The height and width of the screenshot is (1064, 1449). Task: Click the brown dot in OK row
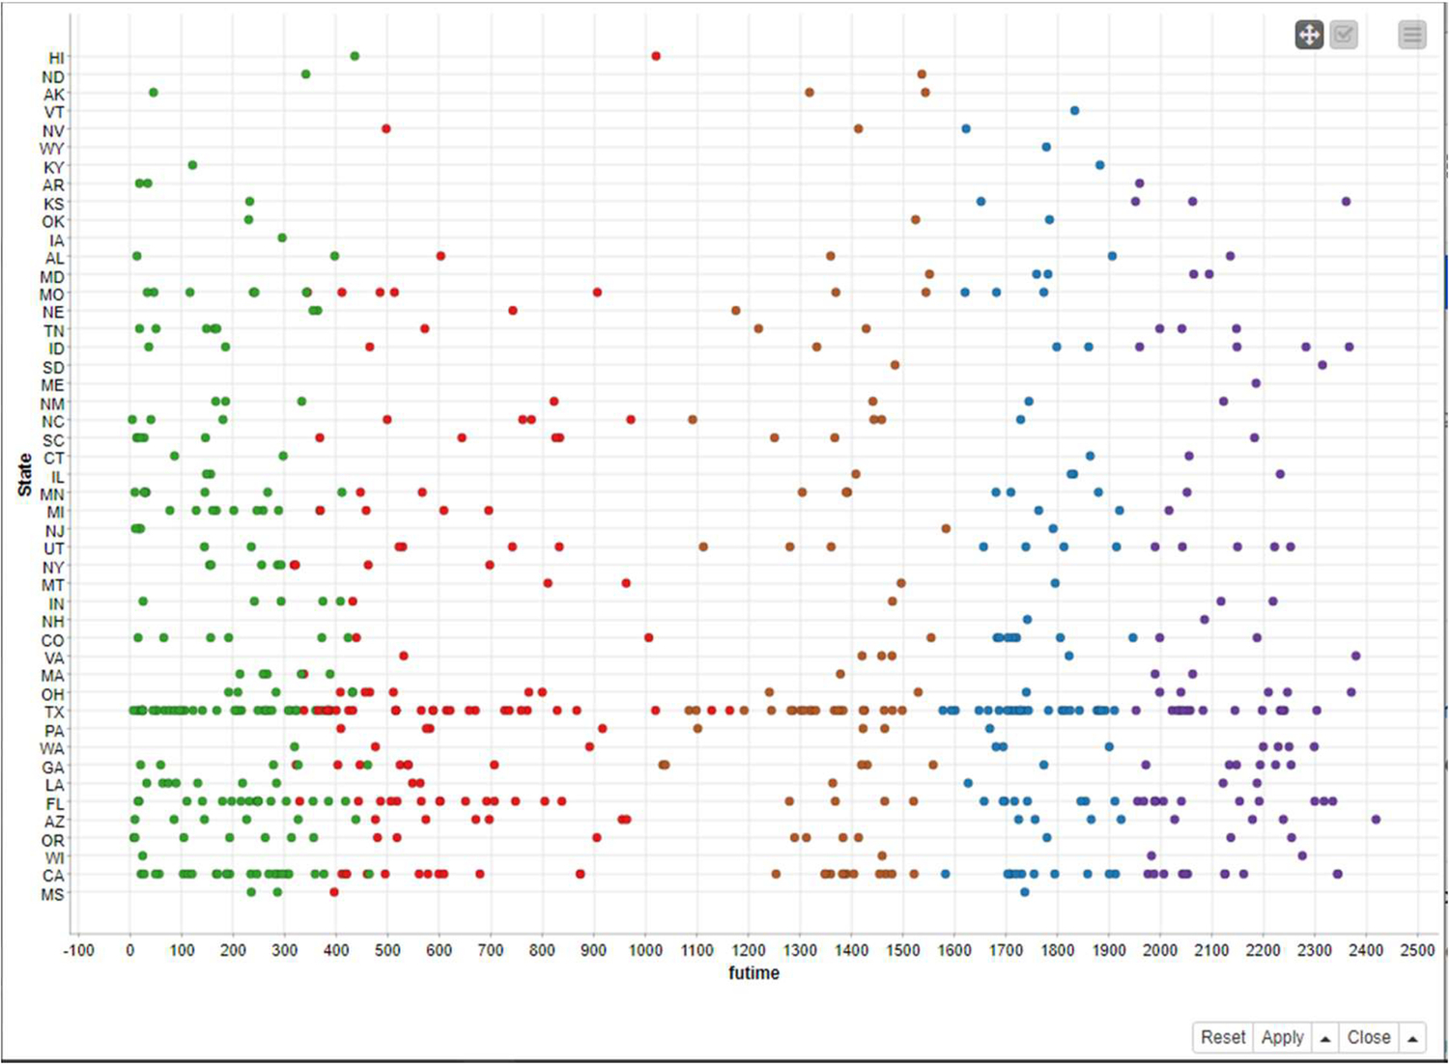pyautogui.click(x=916, y=220)
